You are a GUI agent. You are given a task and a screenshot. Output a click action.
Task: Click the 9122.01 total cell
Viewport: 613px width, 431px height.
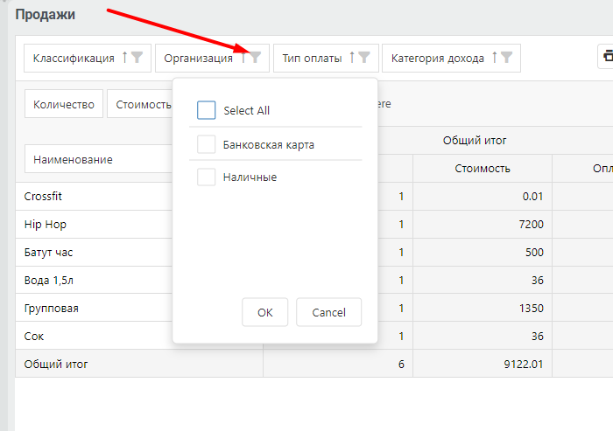pyautogui.click(x=482, y=364)
